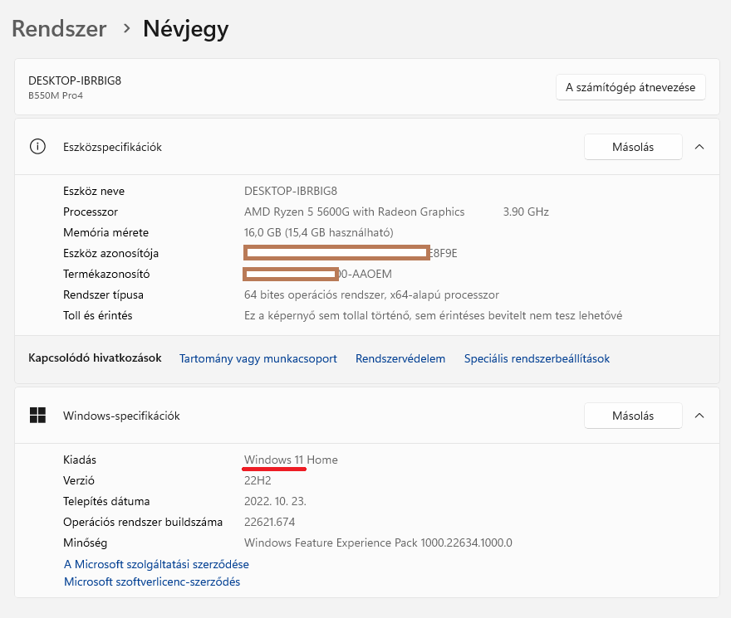Select the Windows 11 Home edition text

click(x=291, y=460)
